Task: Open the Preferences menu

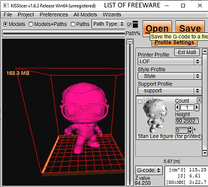Action: pyautogui.click(x=54, y=15)
